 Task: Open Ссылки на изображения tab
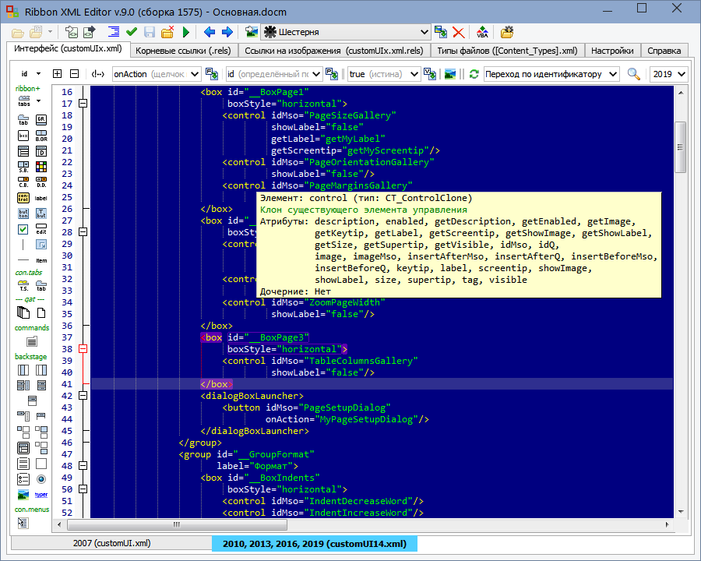tap(334, 51)
